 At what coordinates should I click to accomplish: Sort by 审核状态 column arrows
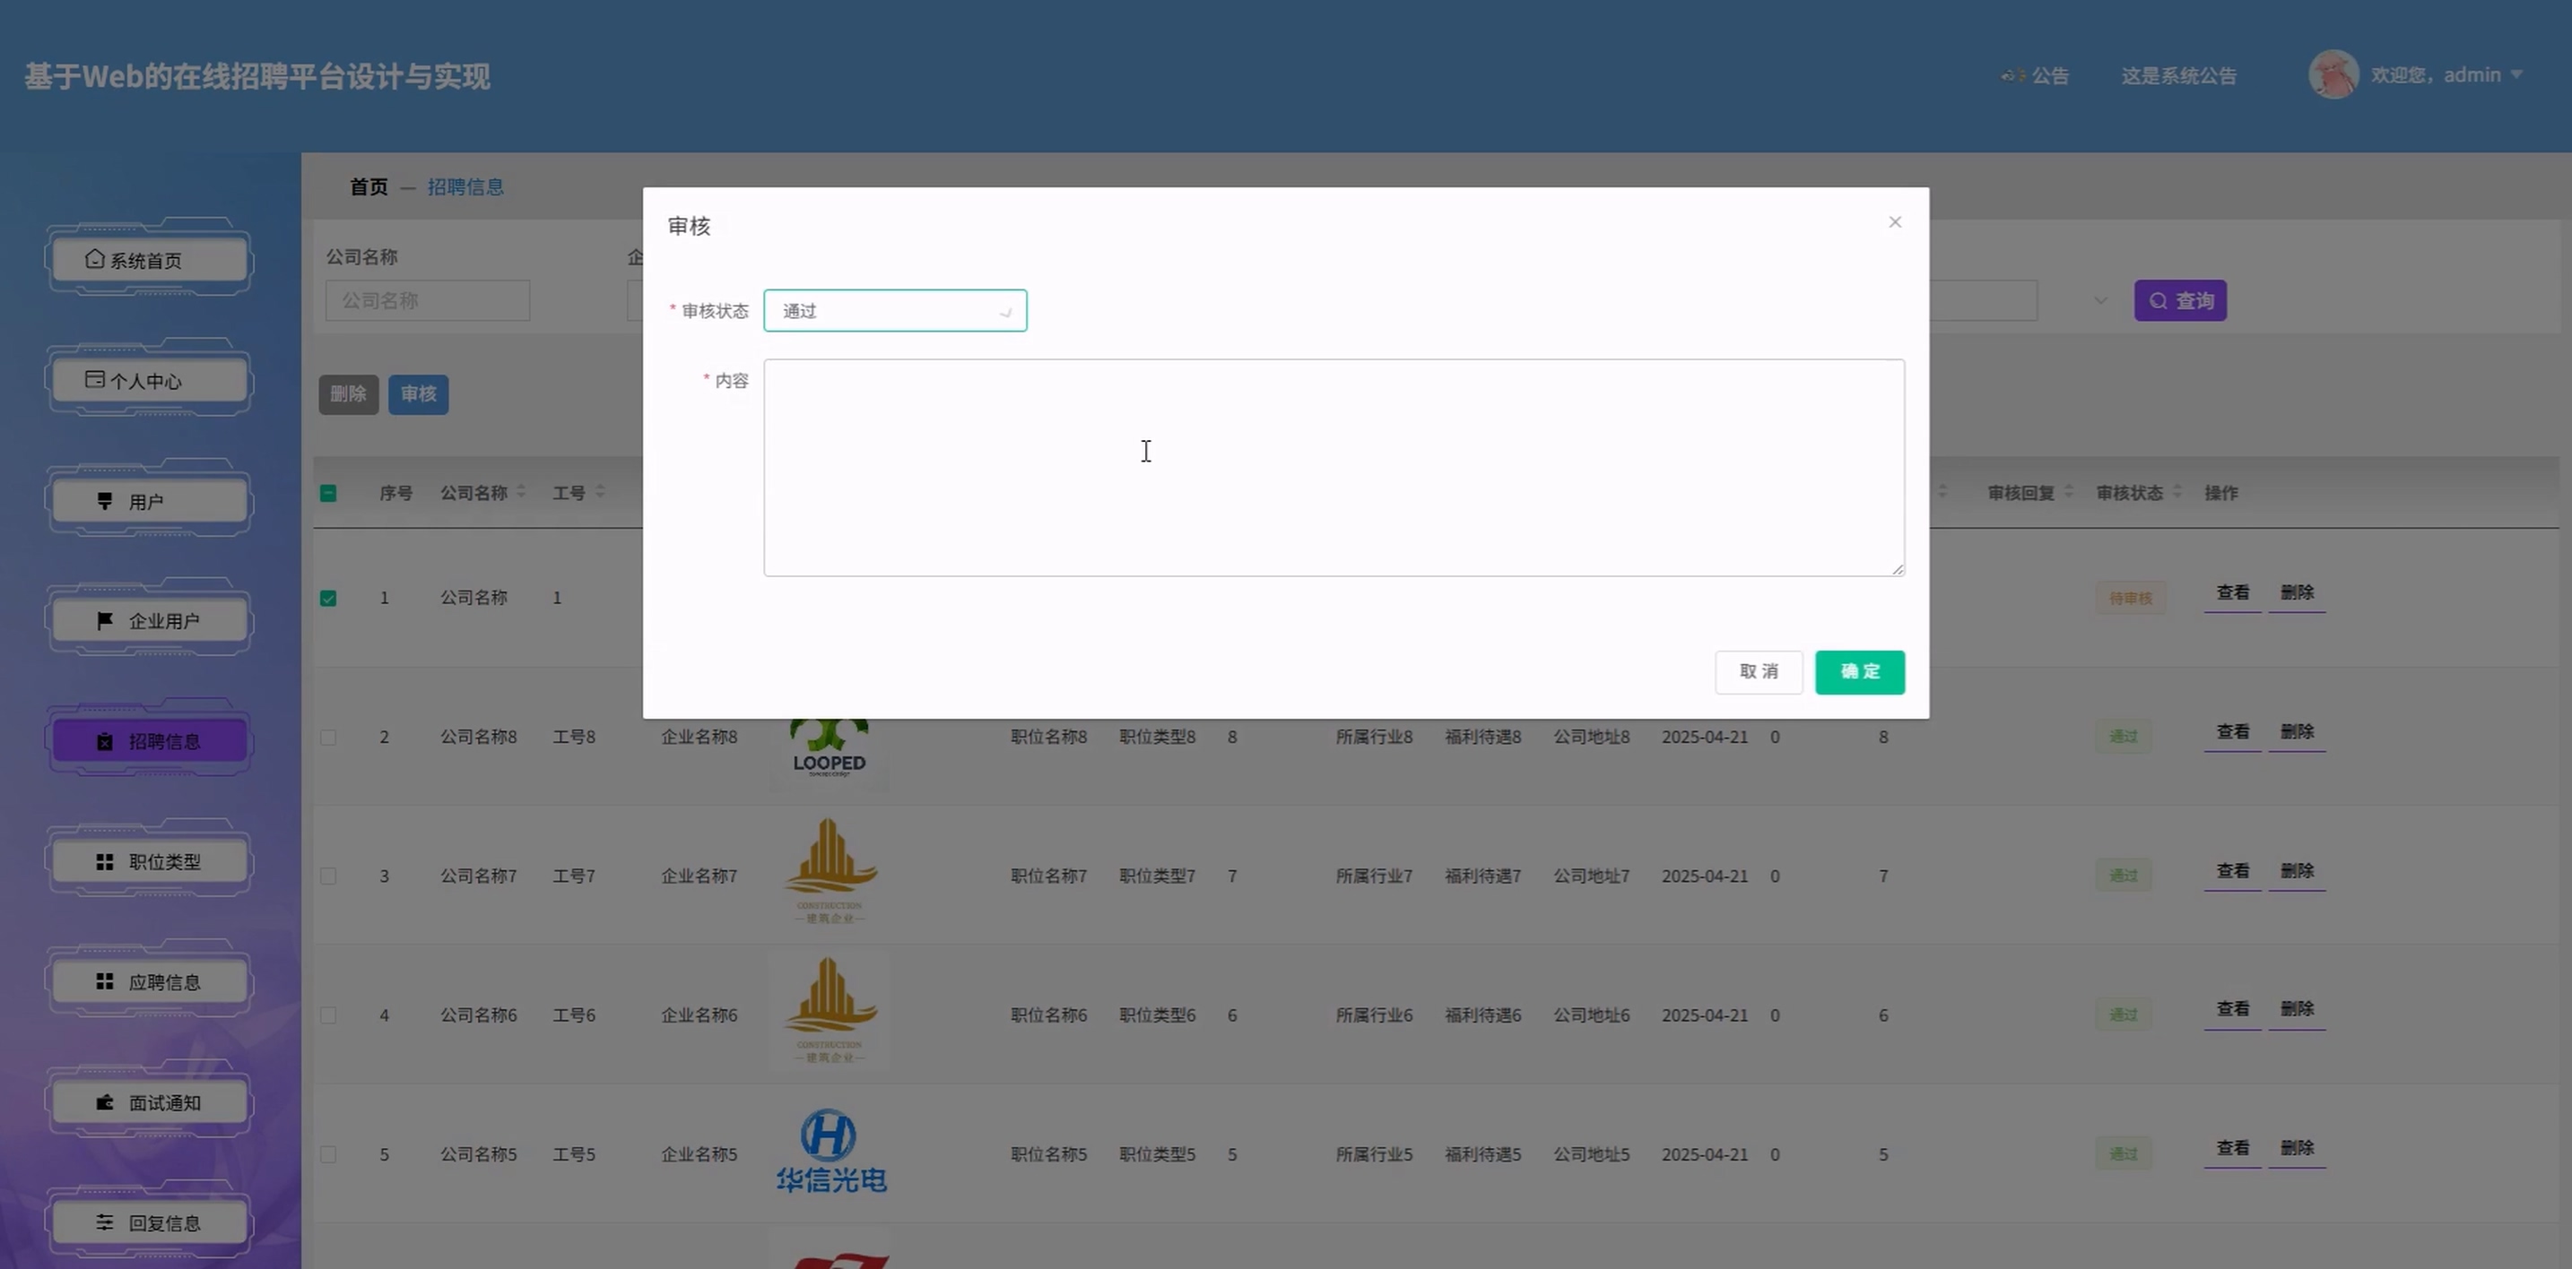point(2177,492)
